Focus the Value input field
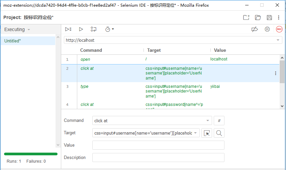286x170 pixels. [158, 145]
